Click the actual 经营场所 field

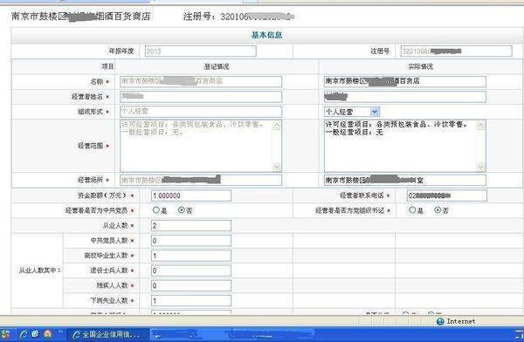(405, 180)
